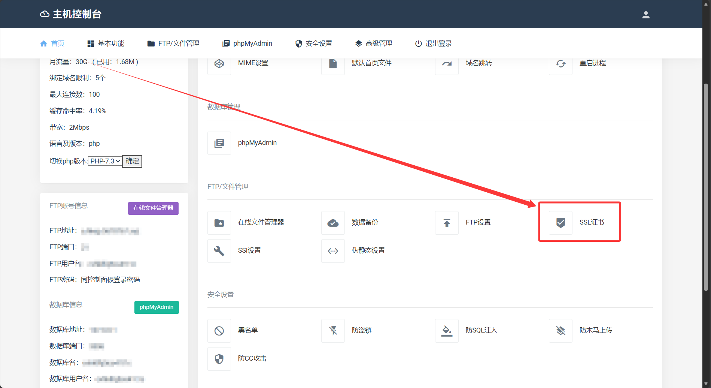Click the SSL证书 shield checkmark icon
This screenshot has width=711, height=388.
[x=560, y=223]
